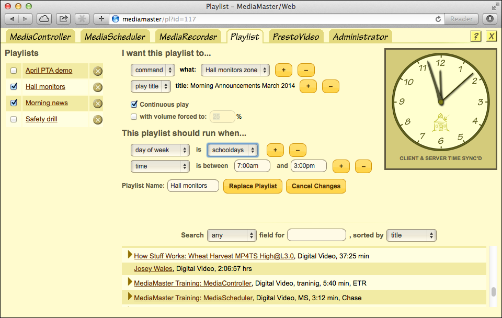Screen dimensions: 502x318
Task: Click the media list scrollbar thumb
Action: pyautogui.click(x=494, y=292)
